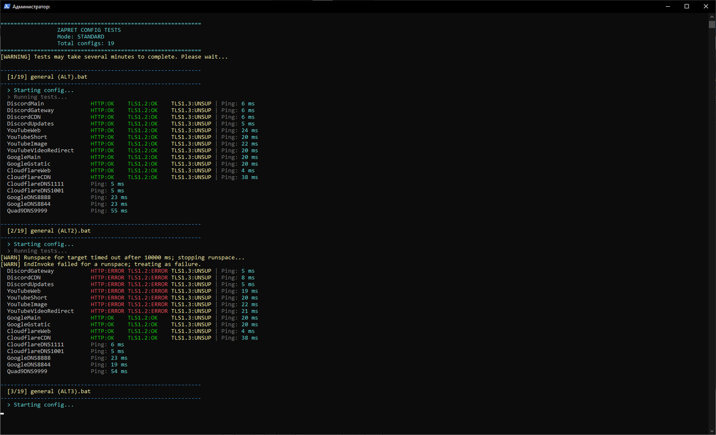Click 'Ping: 21 ms' in YouTubeVideoRedirect row
This screenshot has height=435, width=716.
(x=239, y=311)
